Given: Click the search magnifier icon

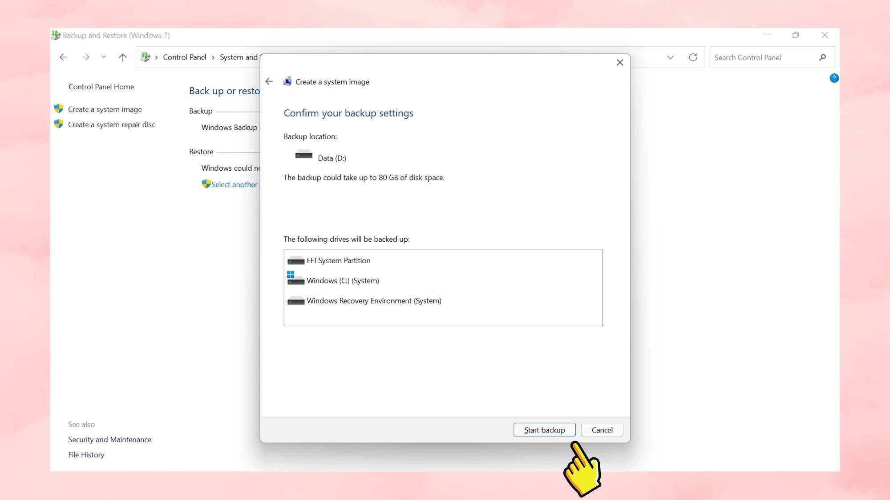Looking at the screenshot, I should [x=822, y=57].
